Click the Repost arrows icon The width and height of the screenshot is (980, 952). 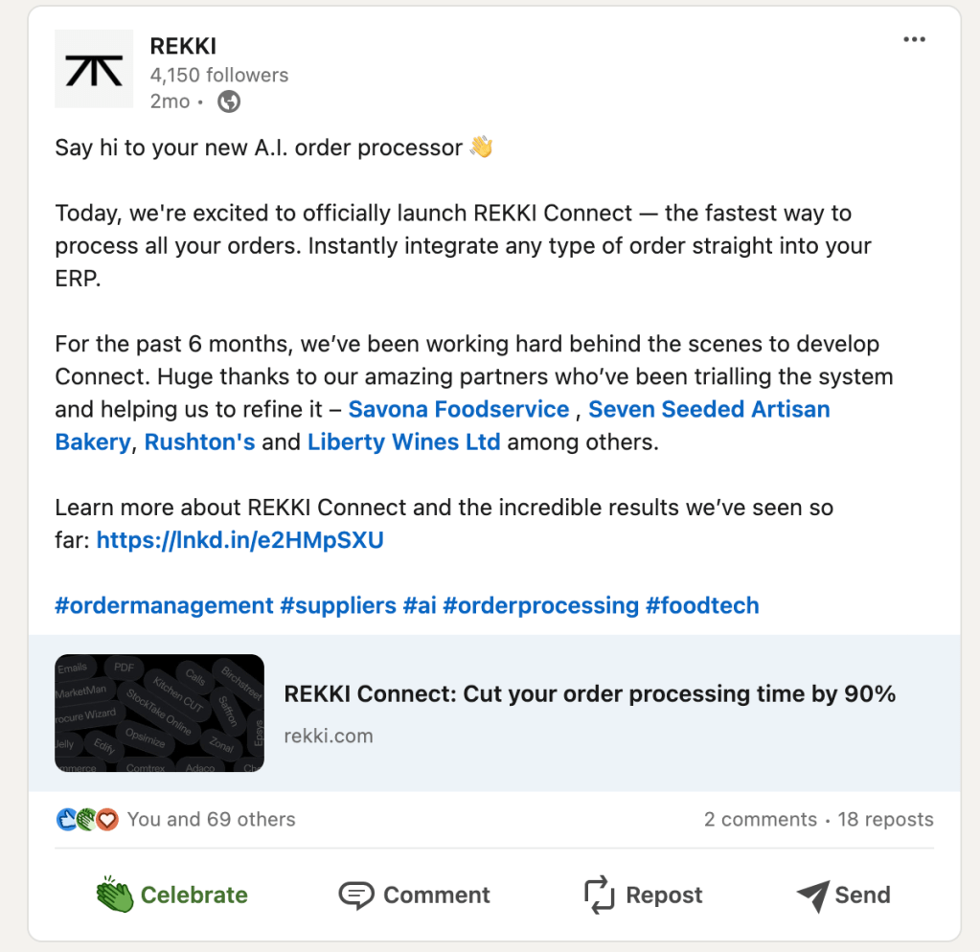click(599, 895)
